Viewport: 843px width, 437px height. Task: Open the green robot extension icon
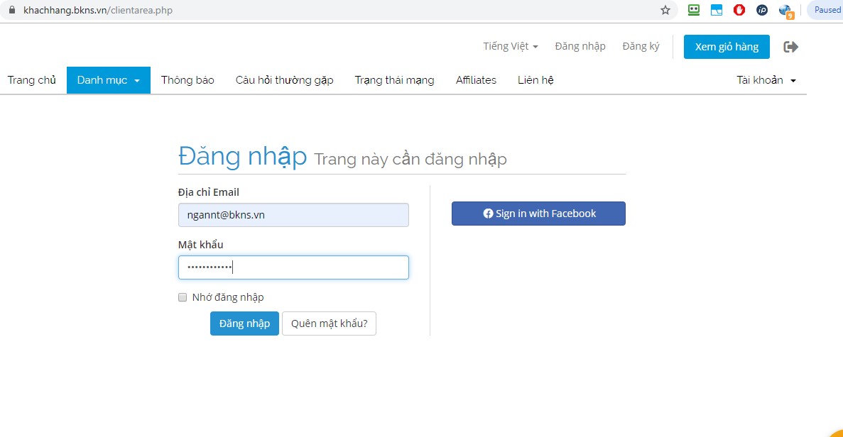point(694,10)
